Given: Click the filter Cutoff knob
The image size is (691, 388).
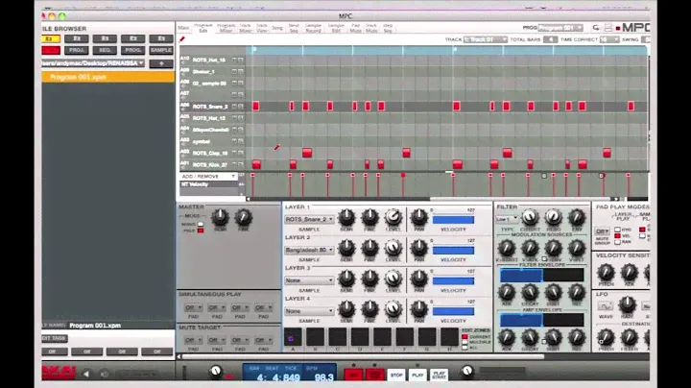Looking at the screenshot, I should pyautogui.click(x=529, y=219).
